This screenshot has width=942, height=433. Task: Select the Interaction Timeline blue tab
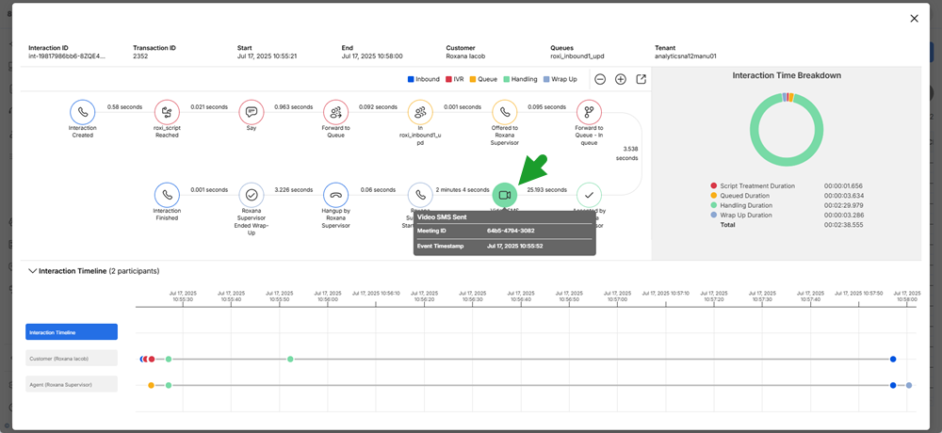click(72, 331)
